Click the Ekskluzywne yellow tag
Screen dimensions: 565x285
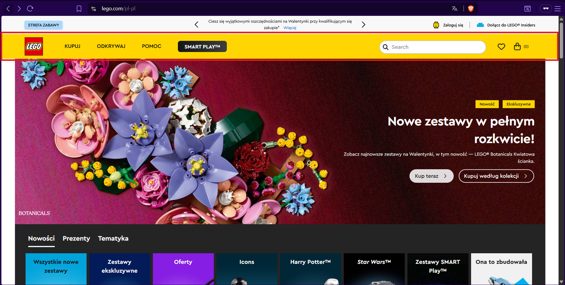point(518,104)
